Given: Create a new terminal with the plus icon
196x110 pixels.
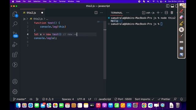Looking at the screenshot, I should [x=158, y=13].
